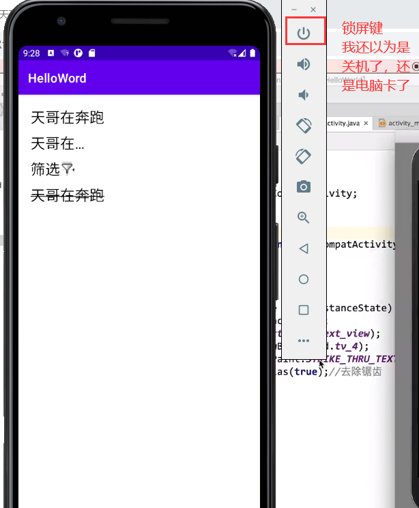Tap the 9:28 clock in status bar
419x508 pixels.
(x=31, y=53)
